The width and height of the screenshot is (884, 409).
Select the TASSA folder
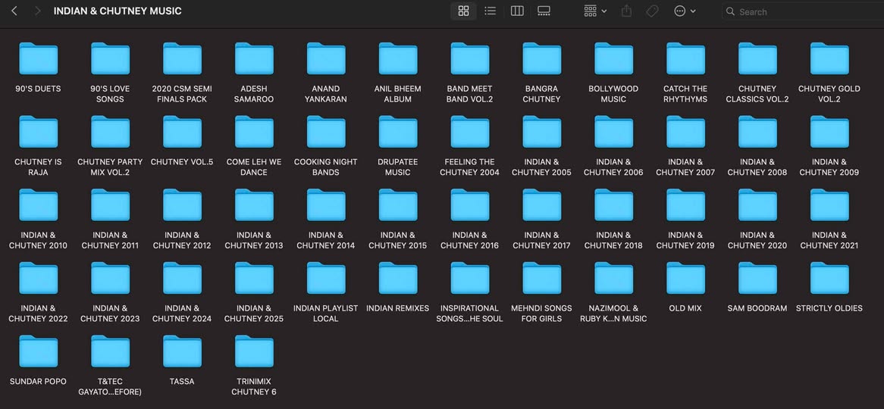[182, 351]
